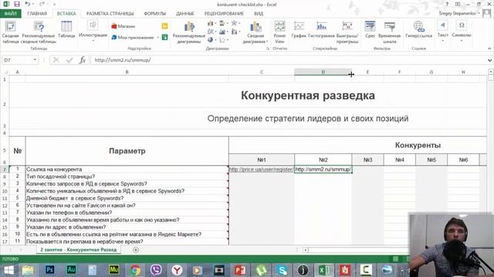This screenshot has height=277, width=494.
Task: Switch to the ФОРМУЛЫ tab
Action: tap(154, 14)
